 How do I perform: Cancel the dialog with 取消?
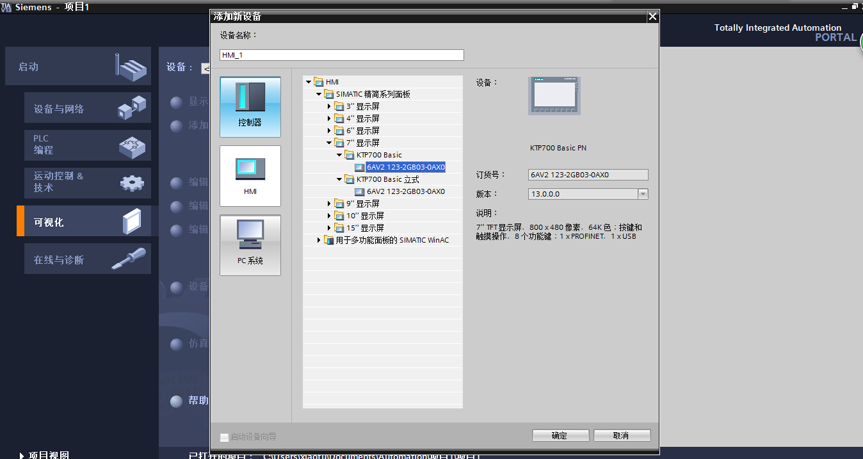coord(622,435)
